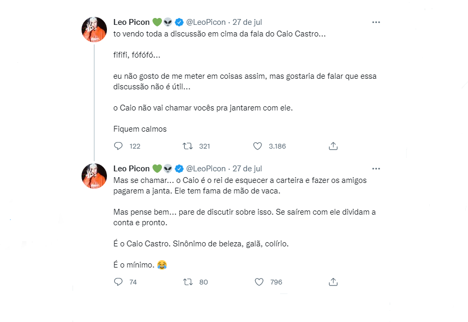Share the first tweet about Caio Castro
The image size is (468, 322).
coord(333,146)
